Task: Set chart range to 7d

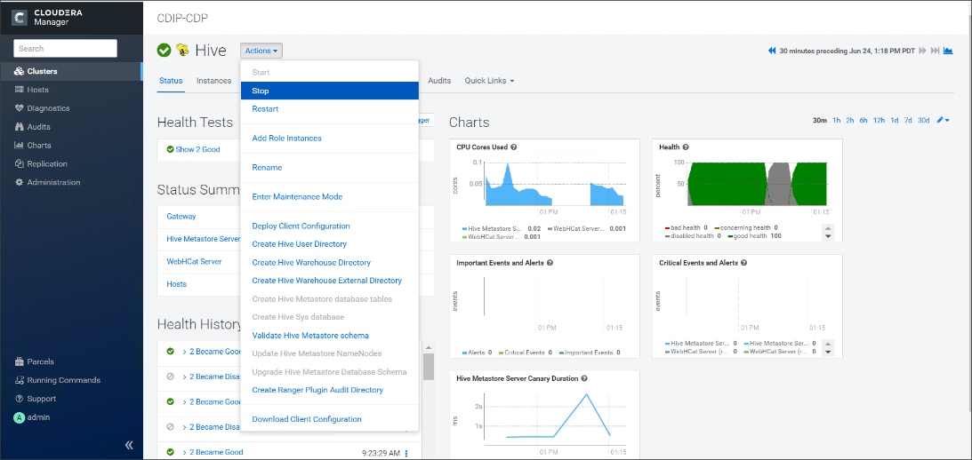Action: [908, 120]
